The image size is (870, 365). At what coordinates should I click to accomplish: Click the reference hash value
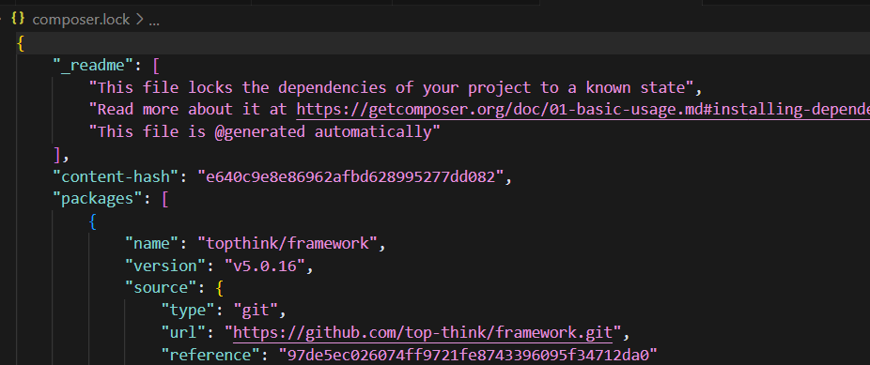point(468,355)
